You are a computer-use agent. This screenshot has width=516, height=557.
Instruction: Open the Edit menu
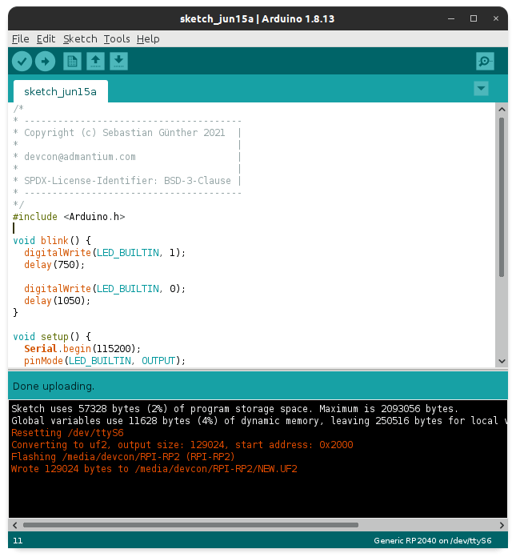(x=46, y=38)
